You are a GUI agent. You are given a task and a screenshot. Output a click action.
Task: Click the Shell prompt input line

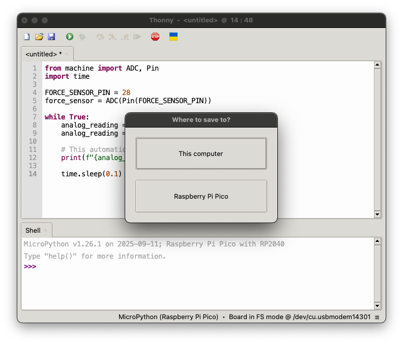pos(198,266)
